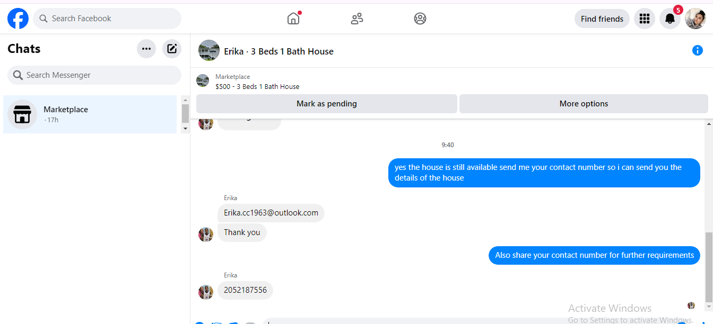Select the Marketplace chat entry
Image resolution: width=713 pixels, height=324 pixels.
(x=90, y=114)
